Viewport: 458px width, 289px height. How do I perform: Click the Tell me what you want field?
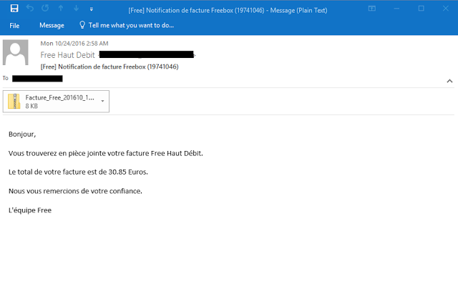(131, 25)
